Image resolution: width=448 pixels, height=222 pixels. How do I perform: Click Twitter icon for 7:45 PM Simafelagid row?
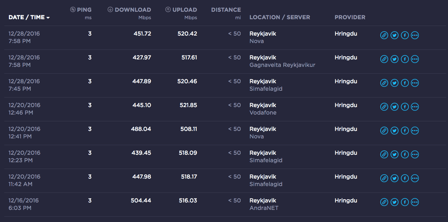click(394, 83)
